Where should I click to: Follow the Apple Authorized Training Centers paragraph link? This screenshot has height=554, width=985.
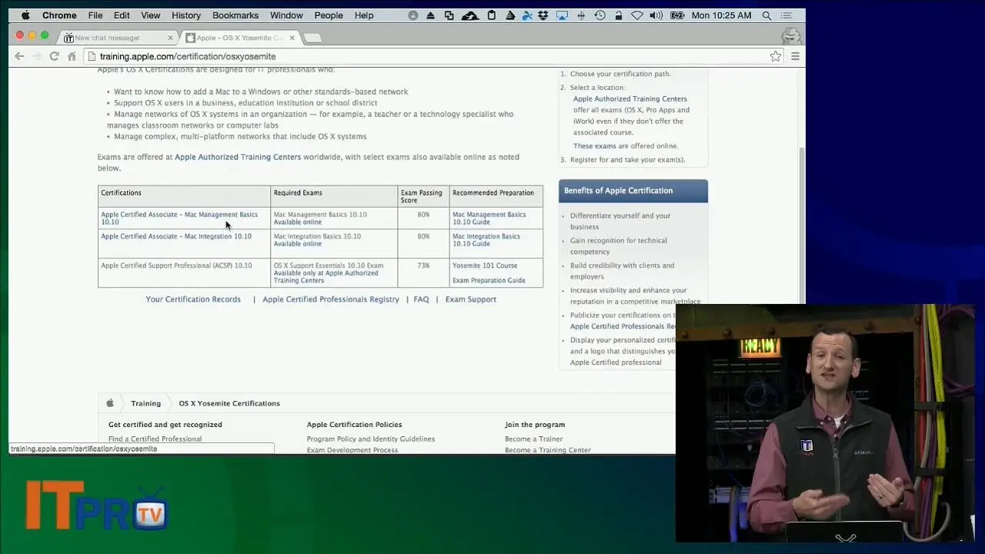point(238,157)
